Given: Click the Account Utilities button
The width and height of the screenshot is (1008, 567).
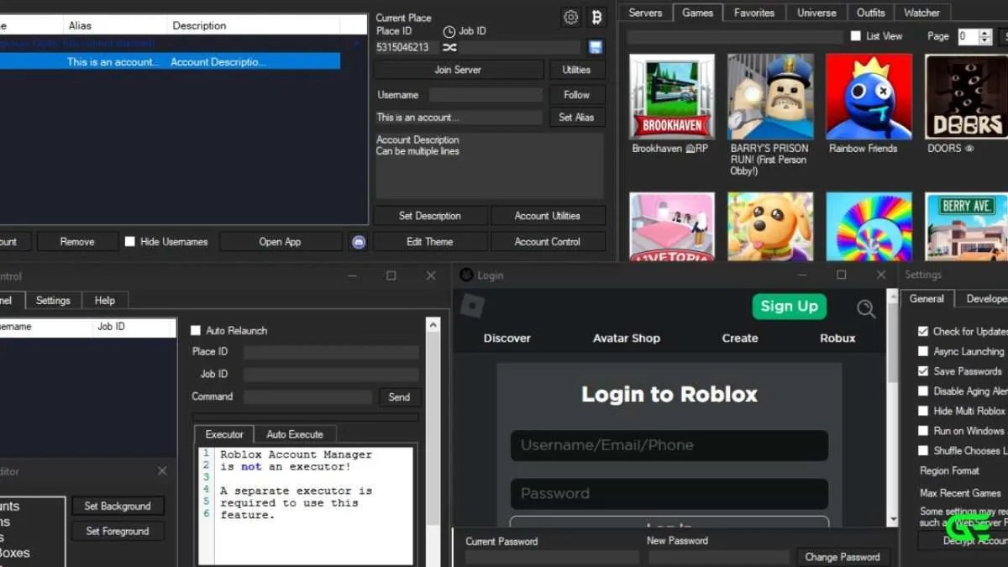Looking at the screenshot, I should point(548,216).
